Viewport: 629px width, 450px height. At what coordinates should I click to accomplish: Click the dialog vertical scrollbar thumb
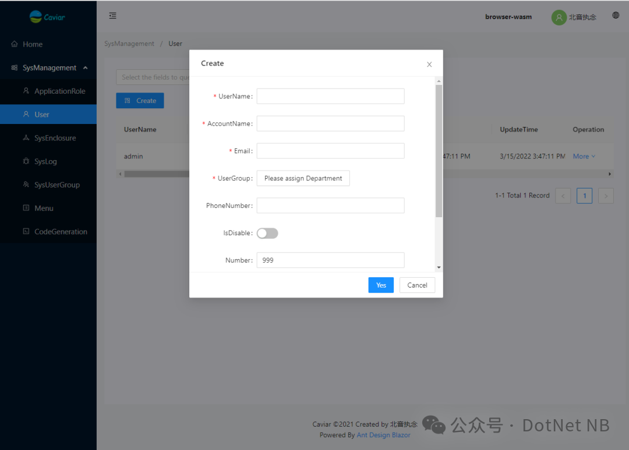click(439, 151)
